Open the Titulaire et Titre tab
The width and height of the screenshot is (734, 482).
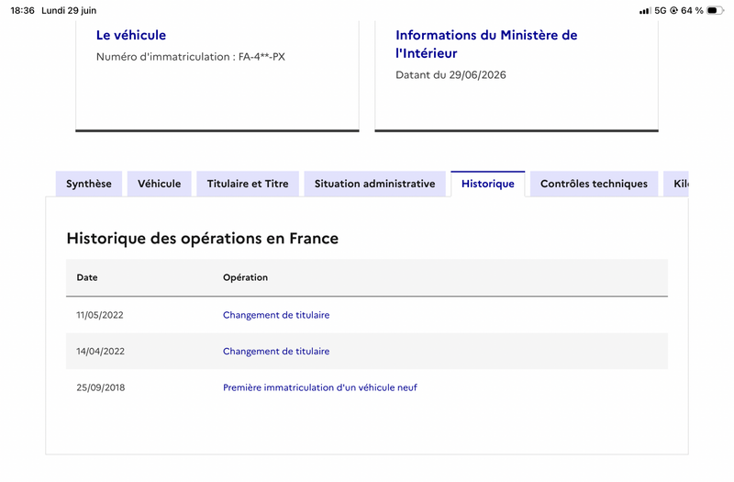248,184
